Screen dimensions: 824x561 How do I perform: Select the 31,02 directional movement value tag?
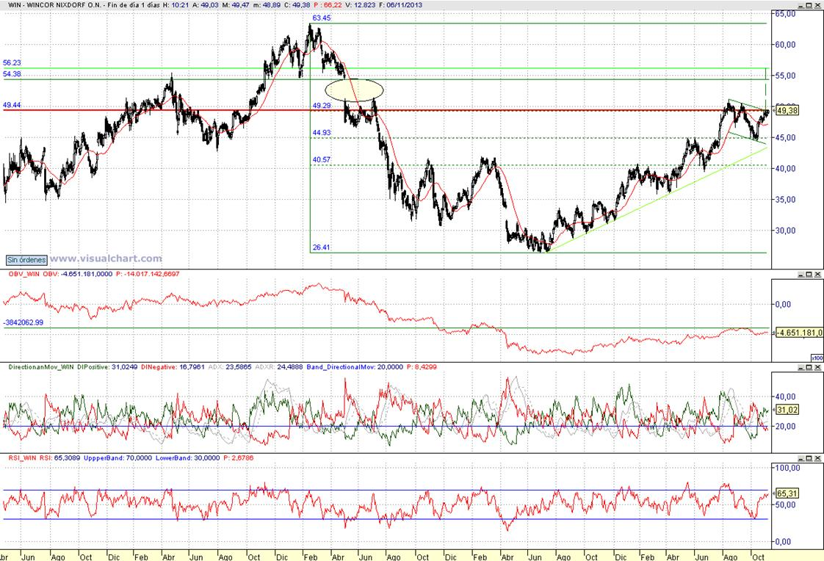787,410
